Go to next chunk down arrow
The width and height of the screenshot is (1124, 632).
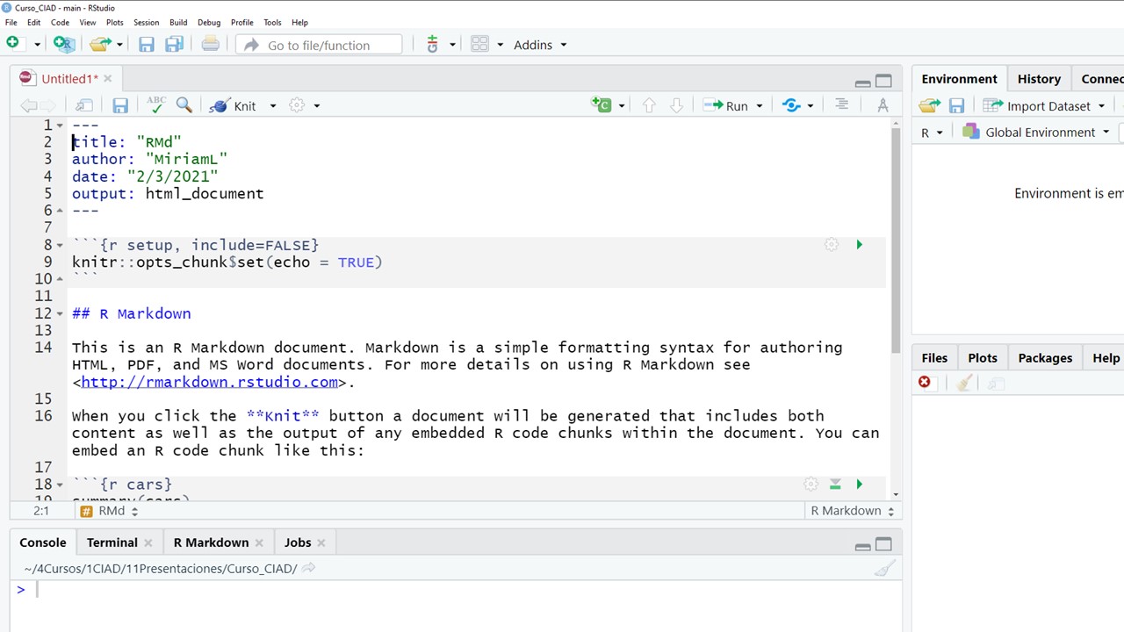click(x=676, y=105)
